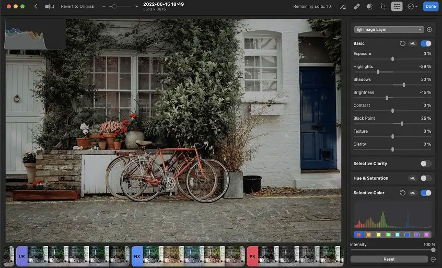Open the Image Layer dropdown
Image resolution: width=442 pixels, height=268 pixels.
389,30
